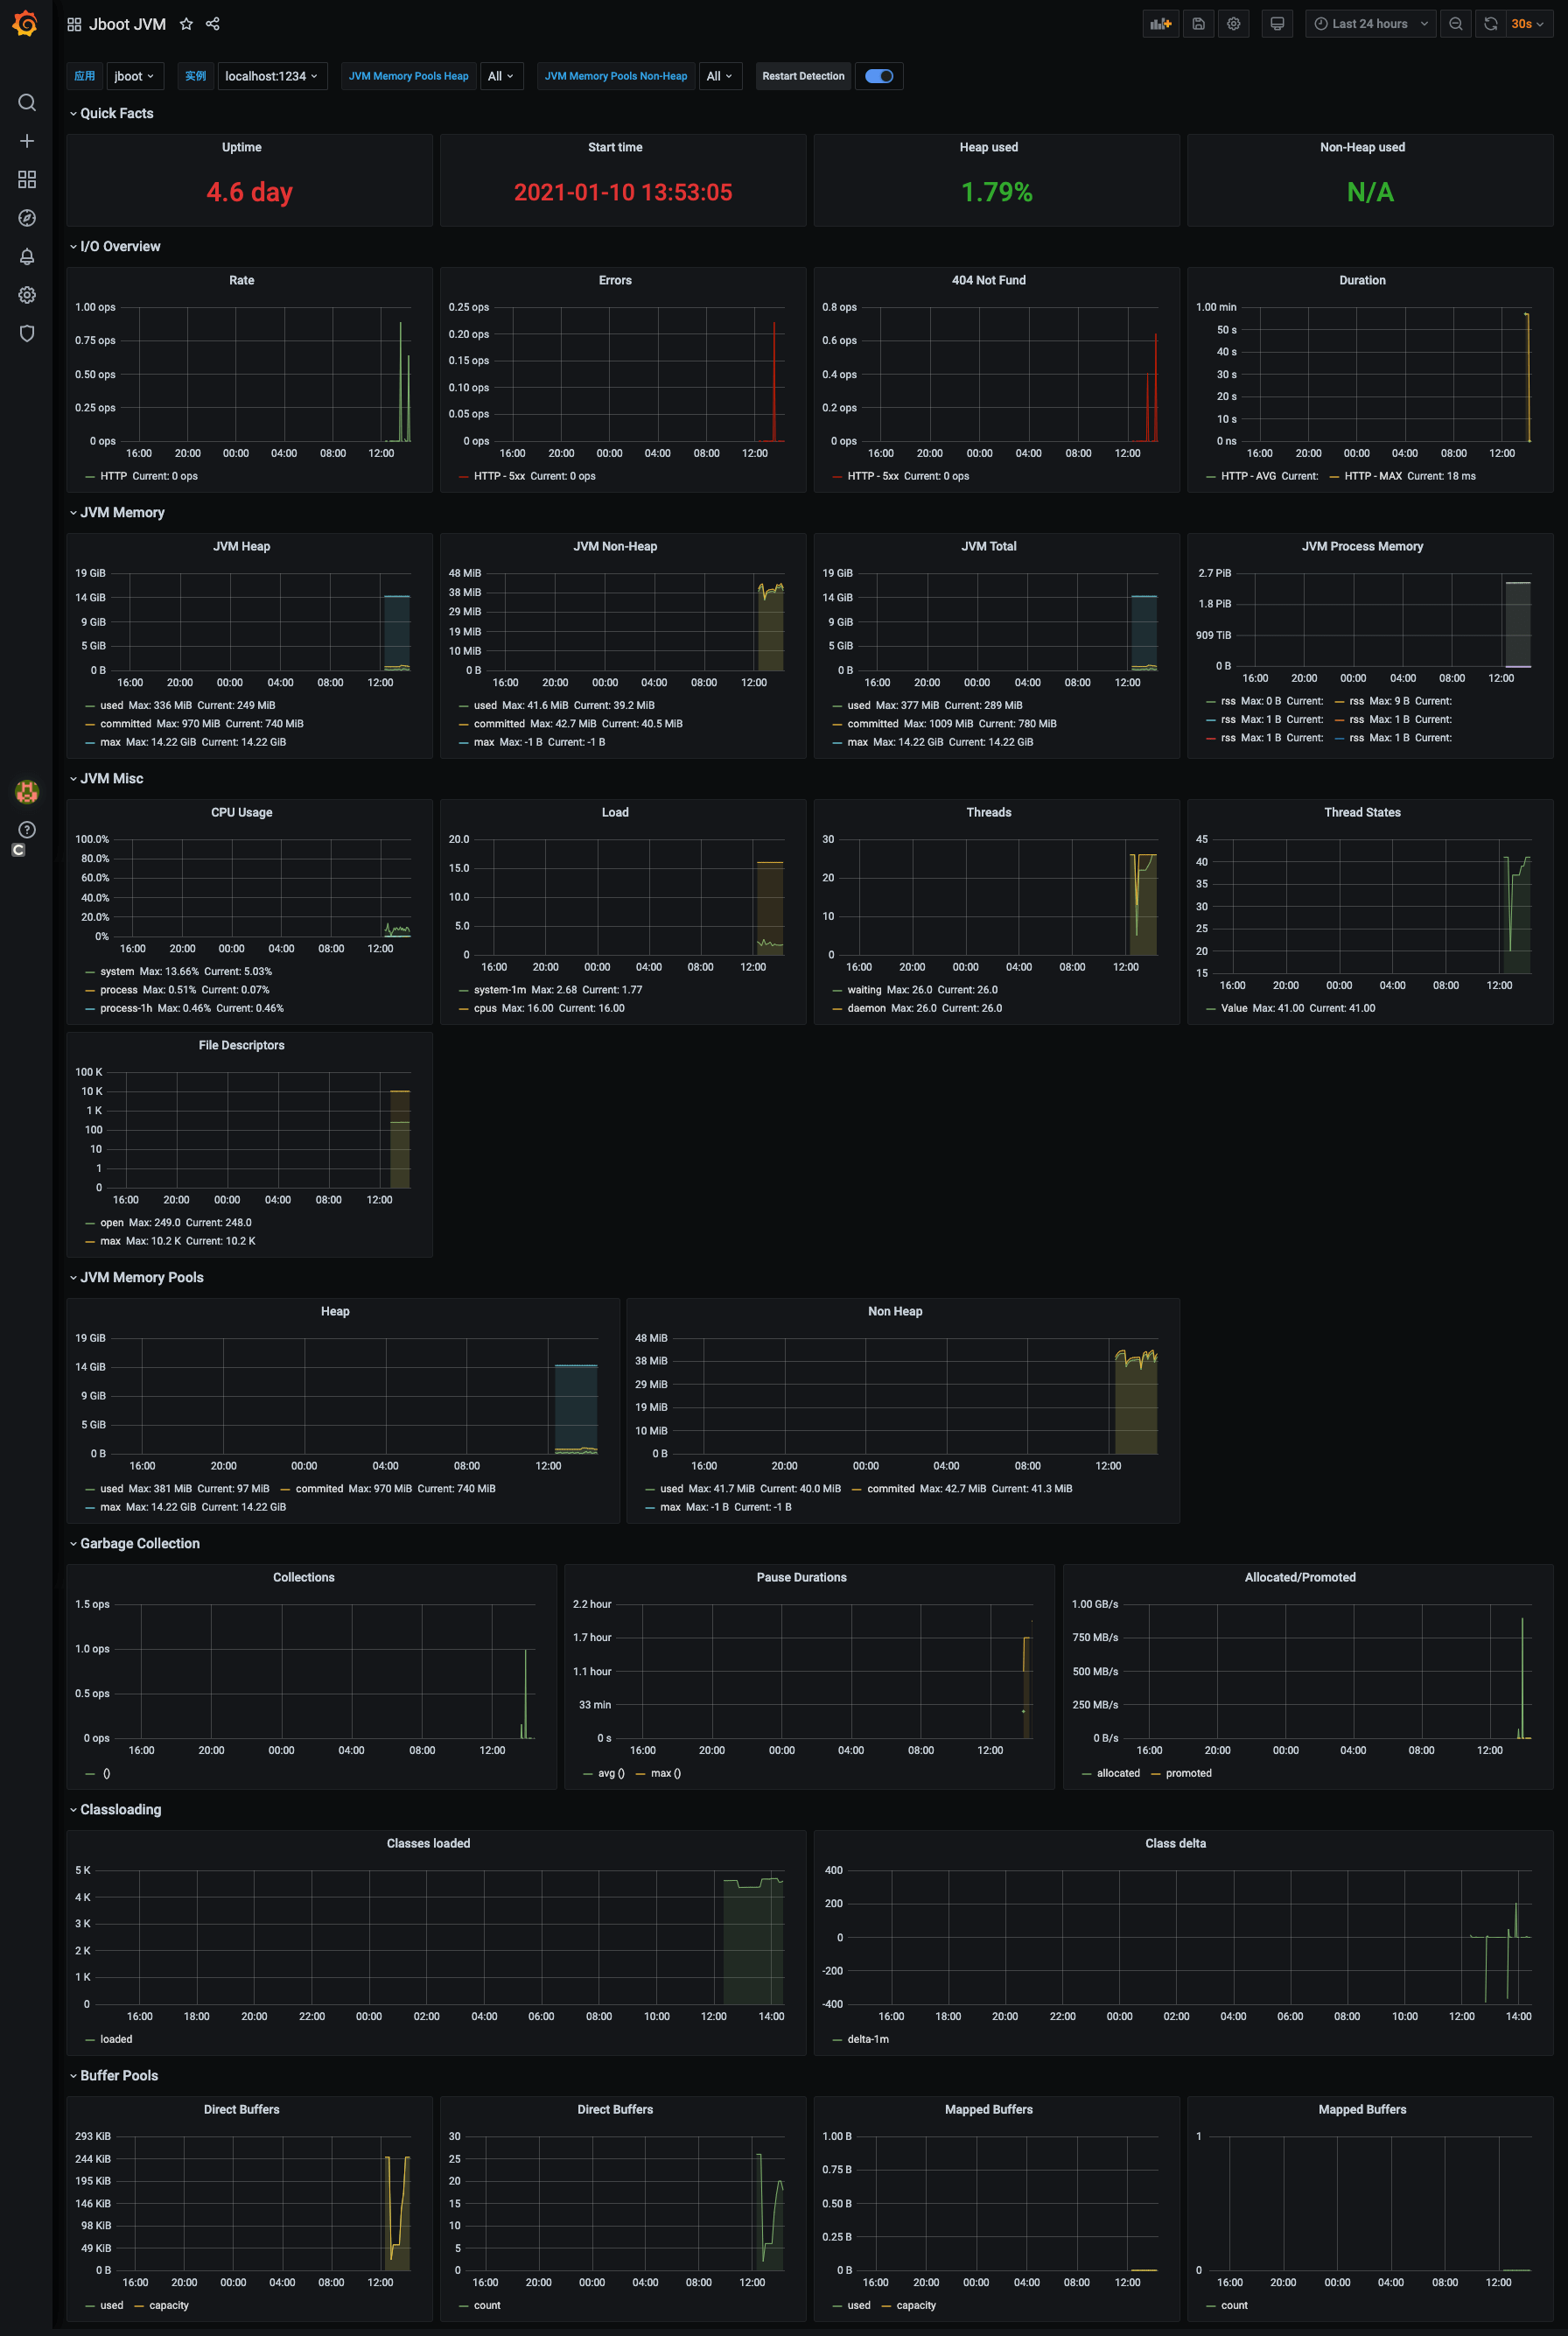Toggle committed series in JVM Heap legend

[125, 724]
